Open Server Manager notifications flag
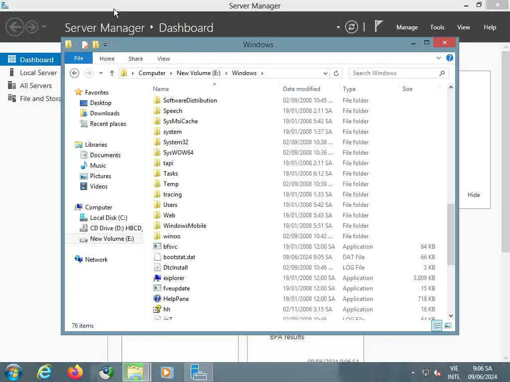This screenshot has width=510, height=382. (379, 26)
